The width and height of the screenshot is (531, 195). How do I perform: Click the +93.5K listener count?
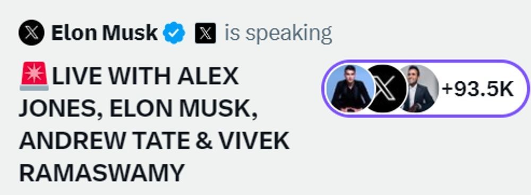click(478, 90)
